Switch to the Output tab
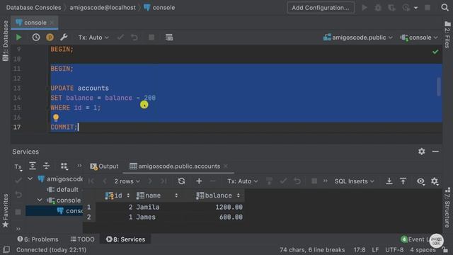This screenshot has height=255, width=453. (x=104, y=166)
